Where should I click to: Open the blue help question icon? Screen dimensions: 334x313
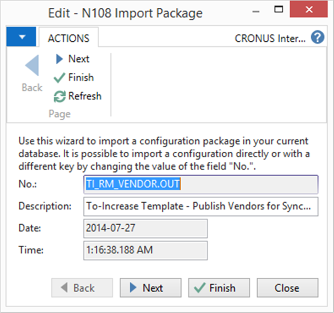tap(317, 37)
